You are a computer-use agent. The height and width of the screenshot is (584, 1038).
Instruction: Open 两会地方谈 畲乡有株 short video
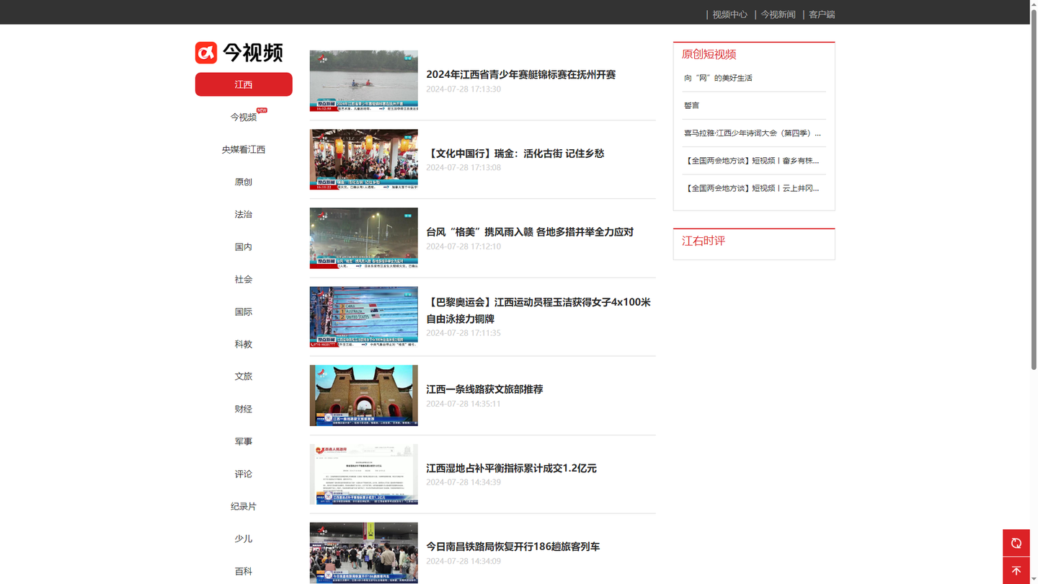752,161
